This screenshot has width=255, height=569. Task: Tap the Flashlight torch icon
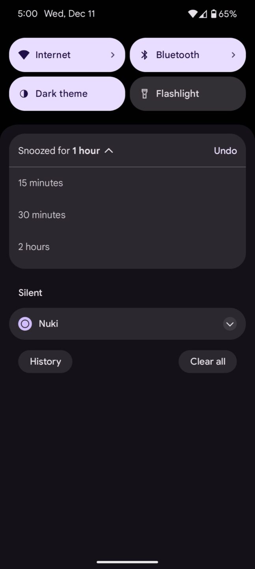[x=145, y=94]
